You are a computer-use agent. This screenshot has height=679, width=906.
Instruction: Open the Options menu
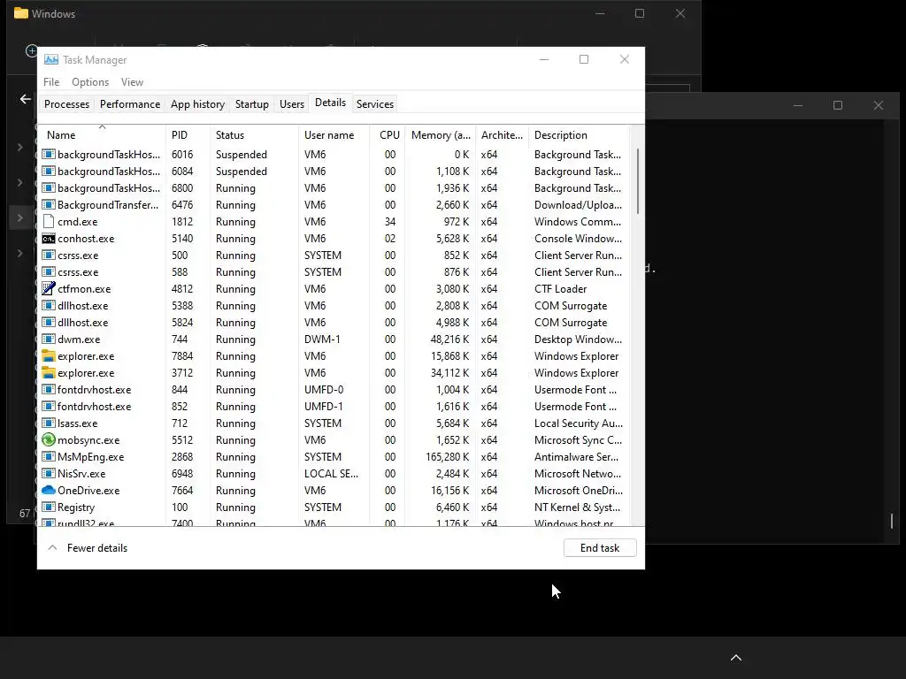90,82
